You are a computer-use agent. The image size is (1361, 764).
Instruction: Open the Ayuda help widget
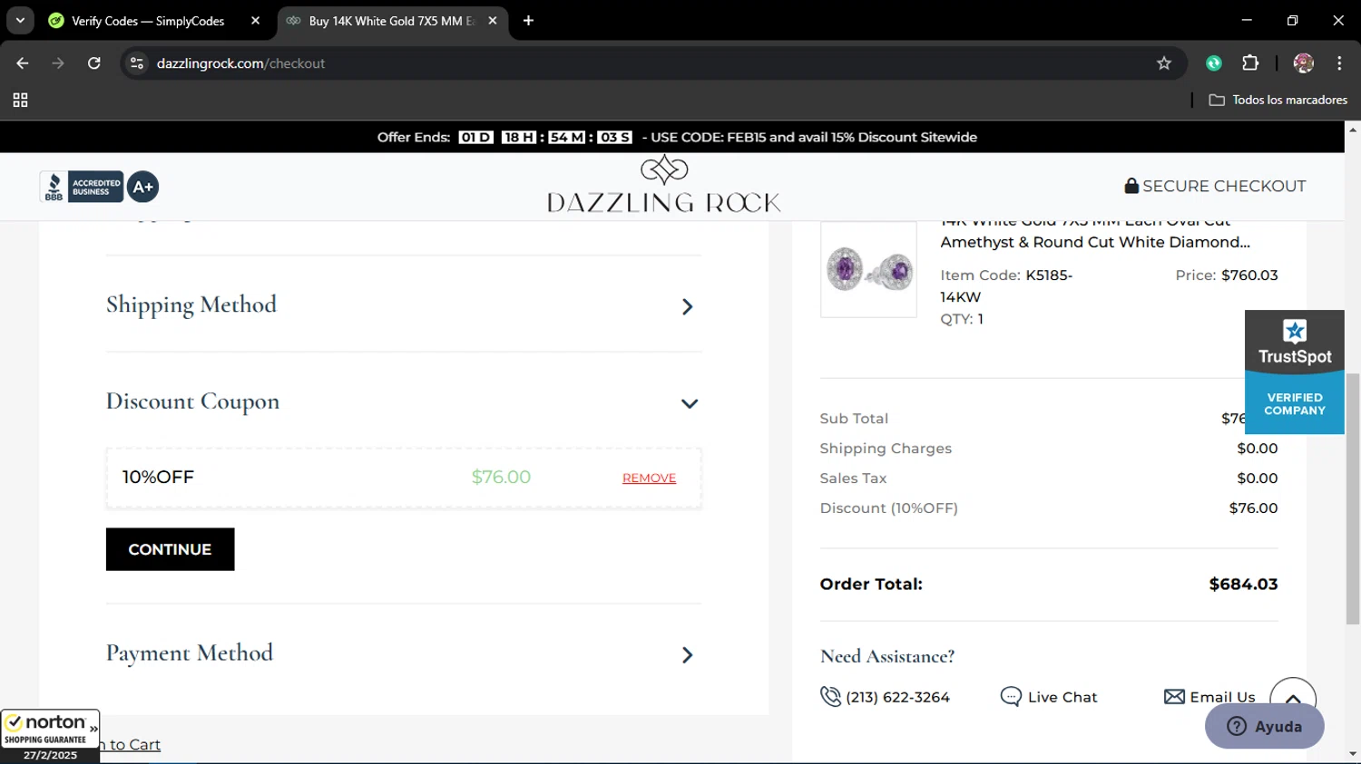click(x=1265, y=726)
